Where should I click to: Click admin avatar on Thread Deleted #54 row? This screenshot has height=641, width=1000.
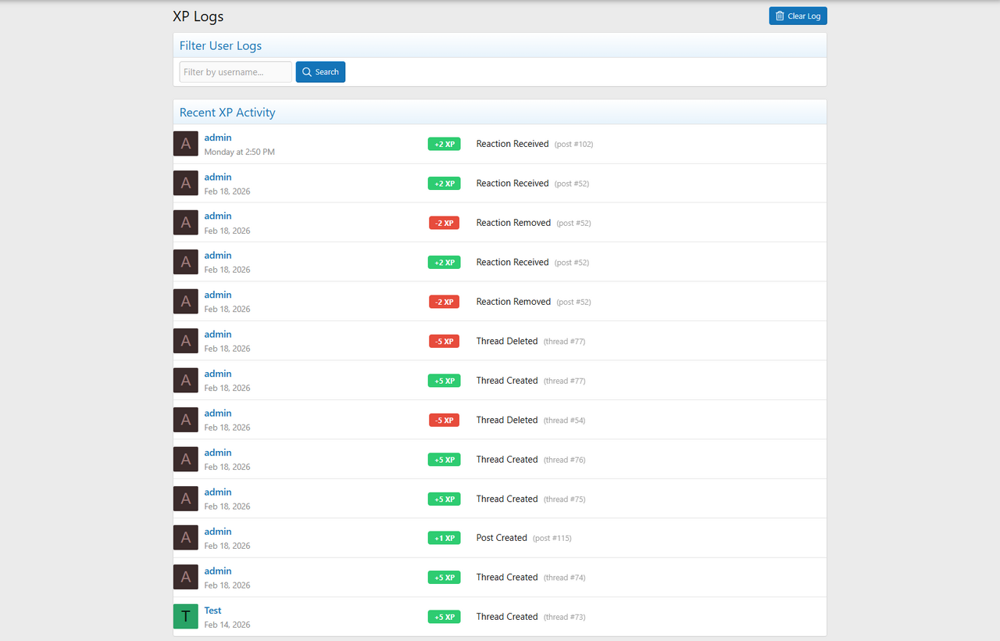(x=185, y=420)
